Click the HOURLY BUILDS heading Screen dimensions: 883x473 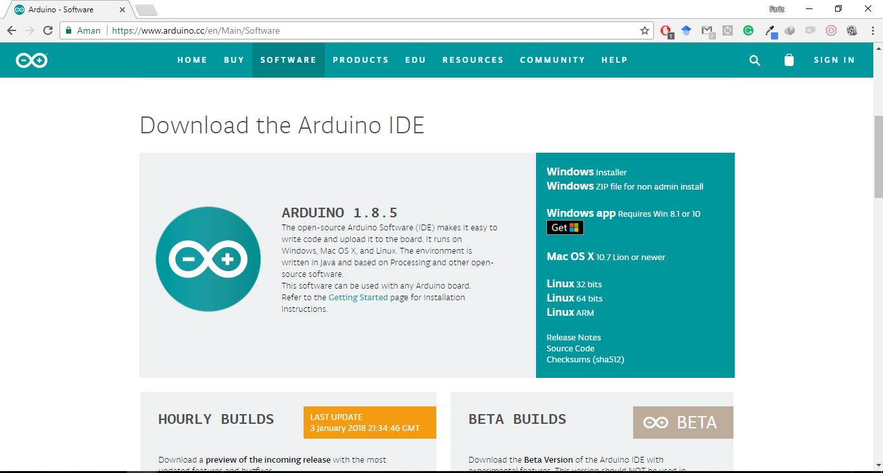(216, 419)
